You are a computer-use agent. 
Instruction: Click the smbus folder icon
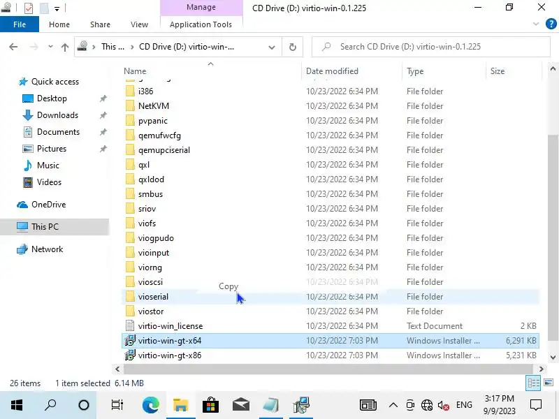(130, 194)
